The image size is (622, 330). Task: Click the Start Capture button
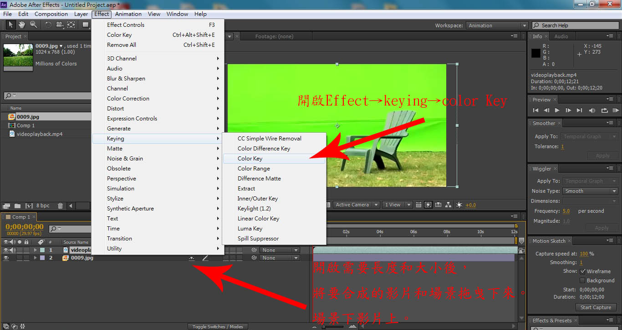pos(596,307)
